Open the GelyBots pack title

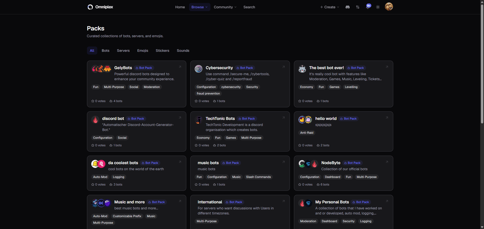[123, 68]
